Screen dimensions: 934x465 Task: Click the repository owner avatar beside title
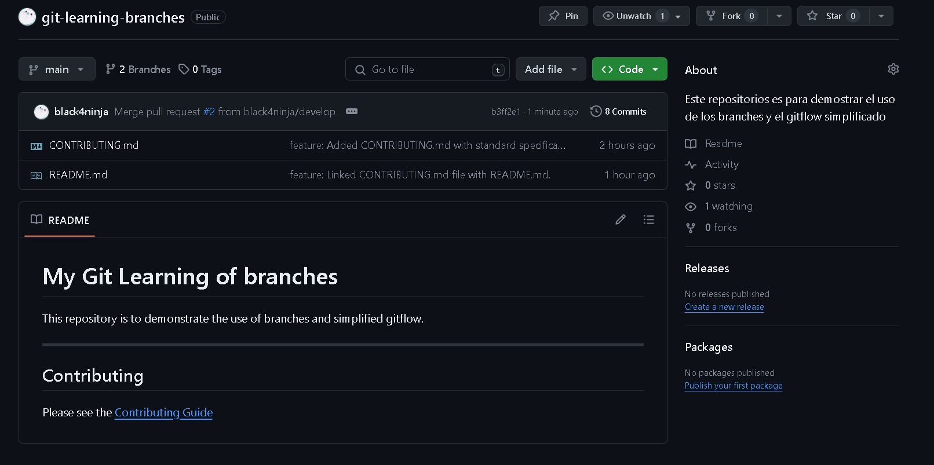(27, 17)
